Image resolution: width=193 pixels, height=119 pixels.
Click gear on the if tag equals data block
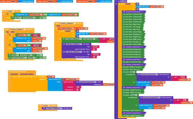coord(10,35)
